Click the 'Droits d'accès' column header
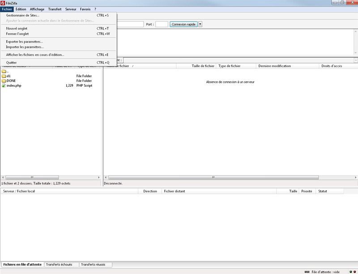The image size is (358, 274). pos(338,66)
